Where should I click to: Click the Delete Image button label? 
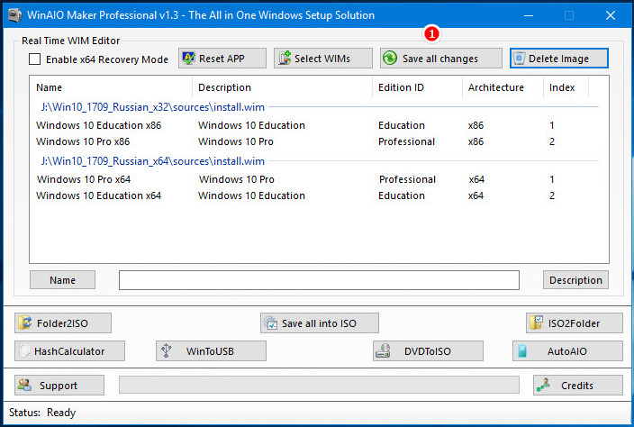558,59
